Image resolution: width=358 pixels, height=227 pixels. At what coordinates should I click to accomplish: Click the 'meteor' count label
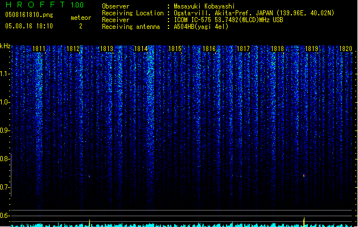81,18
